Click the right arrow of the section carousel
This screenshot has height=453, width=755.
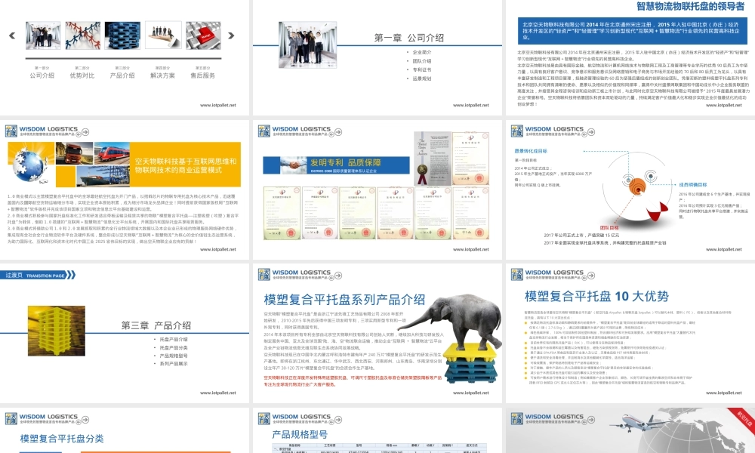coord(231,35)
